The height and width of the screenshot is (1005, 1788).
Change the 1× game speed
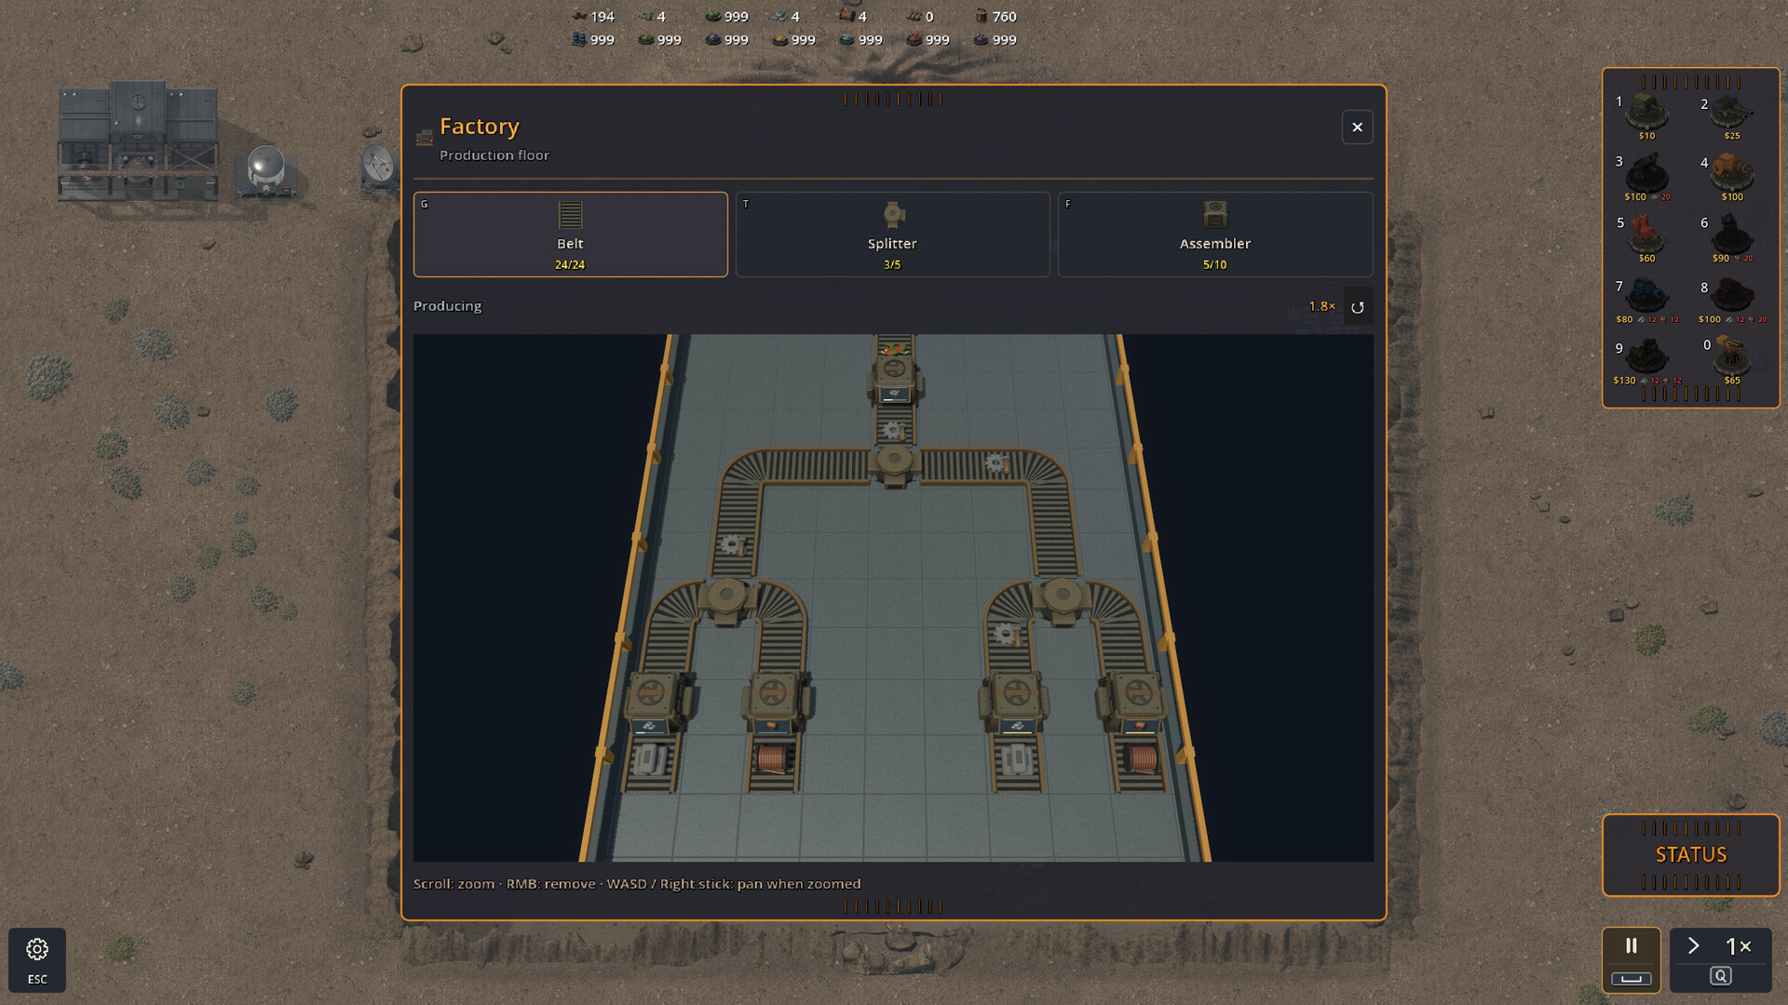point(1720,959)
